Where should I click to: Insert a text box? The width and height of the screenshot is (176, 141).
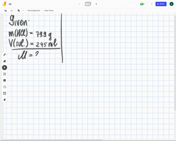pyautogui.click(x=5, y=93)
